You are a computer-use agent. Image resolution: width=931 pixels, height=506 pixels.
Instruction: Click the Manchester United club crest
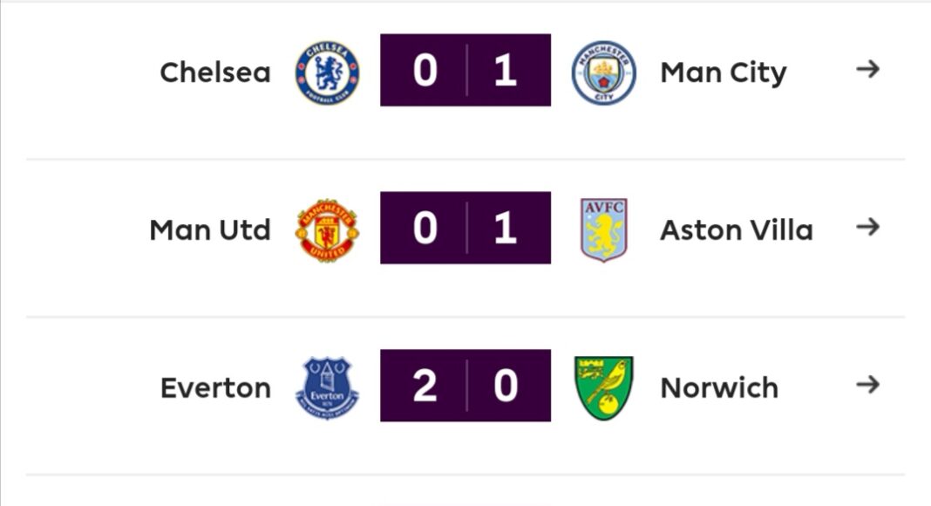coord(327,230)
